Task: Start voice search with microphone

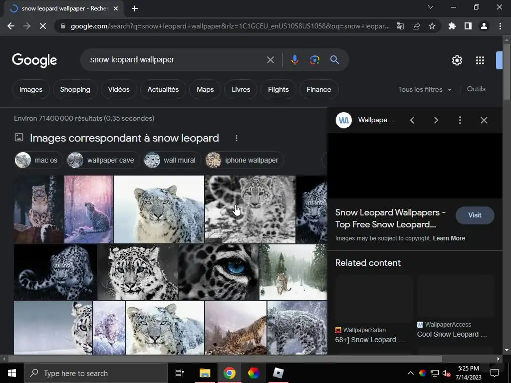Action: tap(294, 60)
